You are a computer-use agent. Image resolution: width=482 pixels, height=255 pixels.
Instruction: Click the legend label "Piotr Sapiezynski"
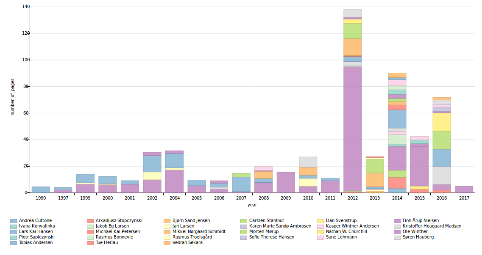[x=36, y=237]
